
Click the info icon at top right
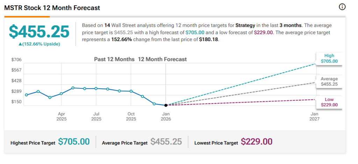tap(342, 7)
